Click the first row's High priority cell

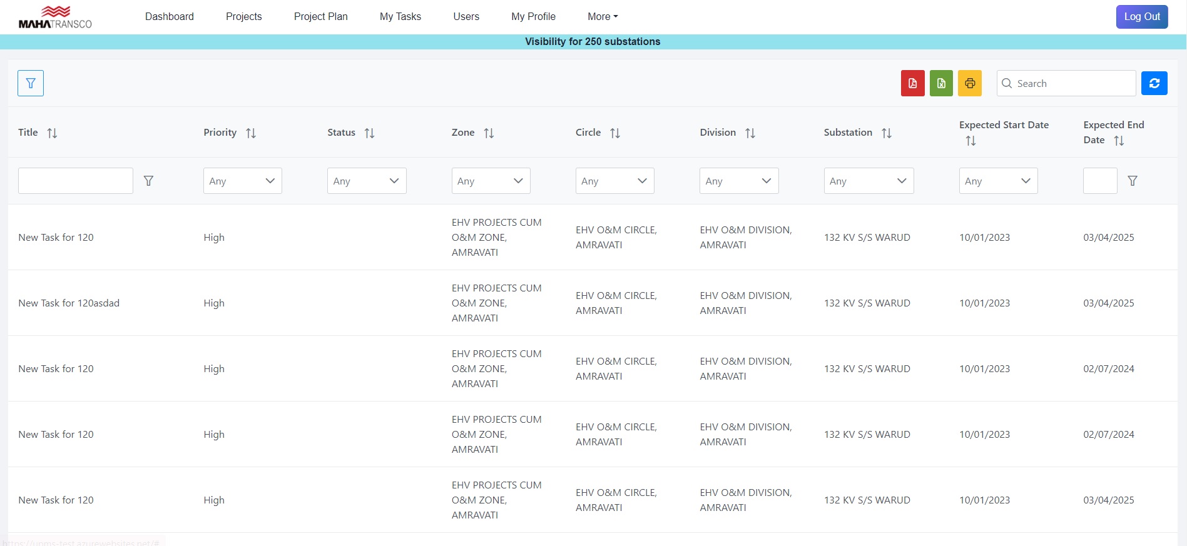point(214,238)
